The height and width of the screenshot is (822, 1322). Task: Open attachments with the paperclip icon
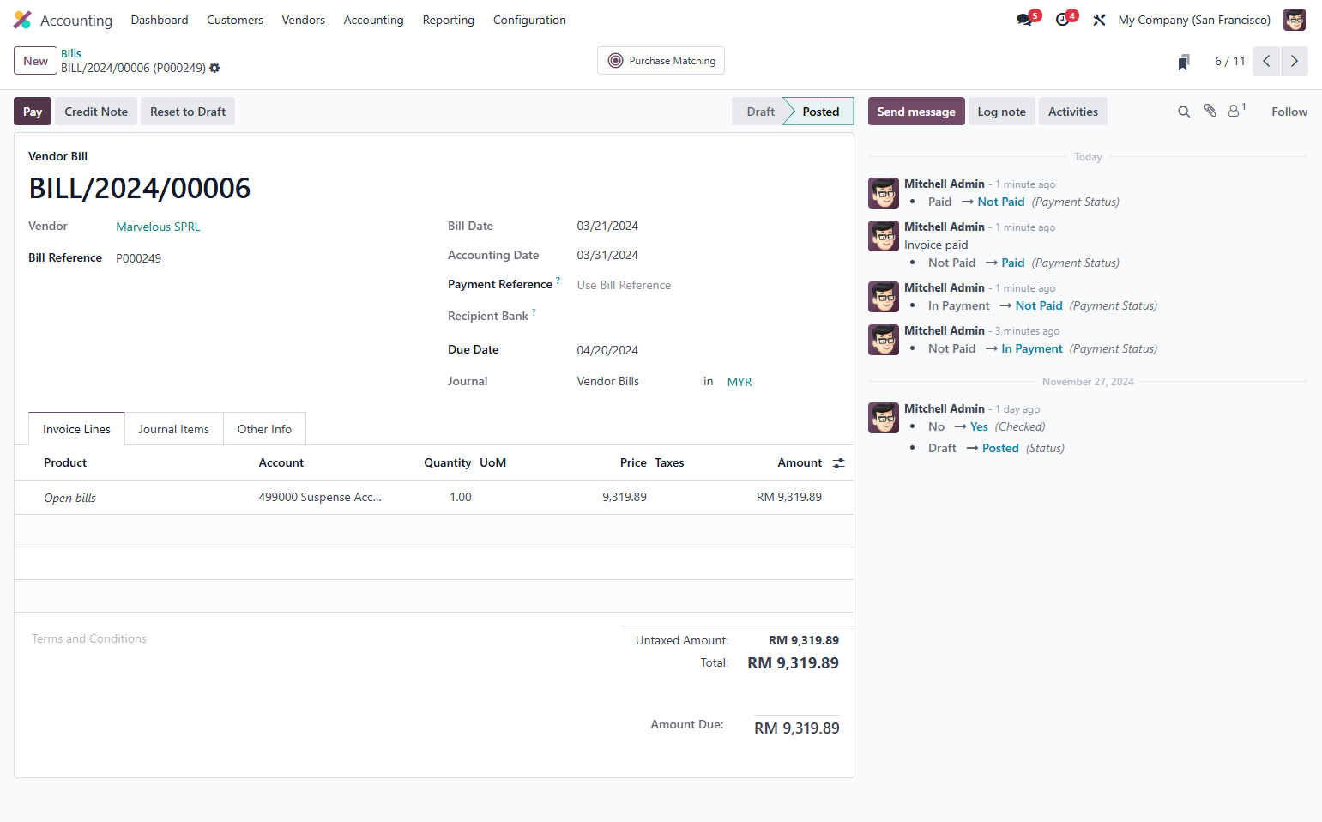1210,111
